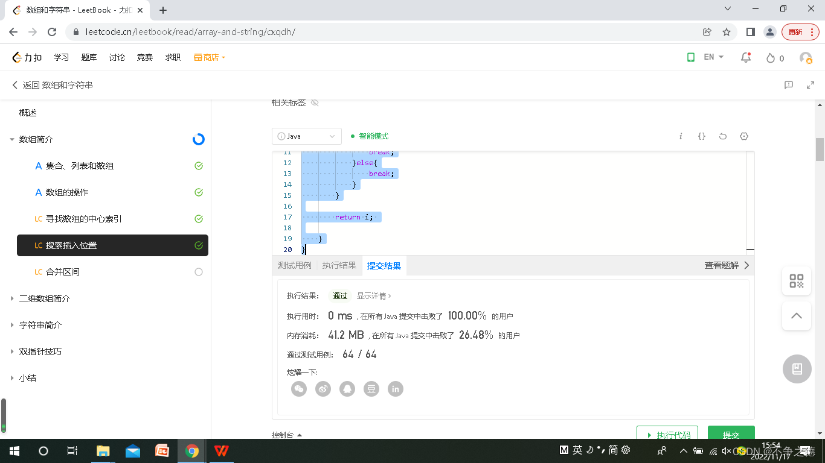Expand the 字符串简介 section
825x463 pixels.
click(x=11, y=325)
